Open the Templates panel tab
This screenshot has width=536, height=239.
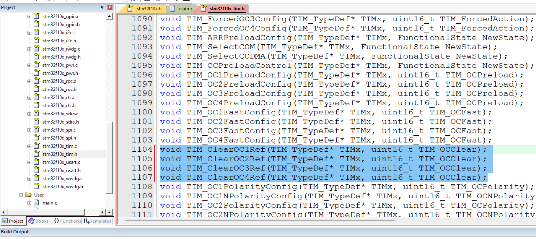97,221
